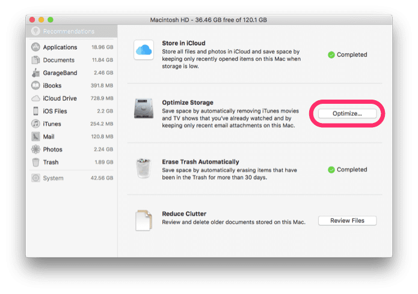Select iBooks in the sidebar
The height and width of the screenshot is (294, 418).
tap(72, 85)
